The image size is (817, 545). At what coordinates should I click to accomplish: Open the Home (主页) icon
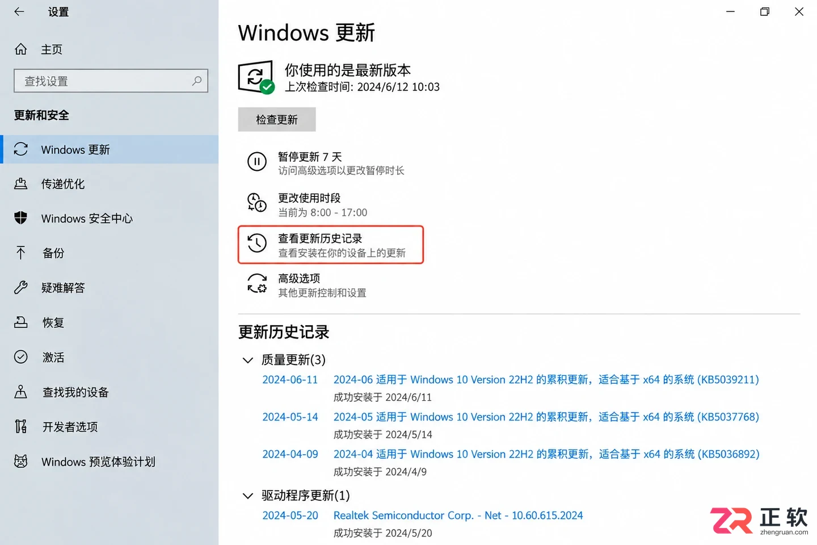[x=21, y=49]
